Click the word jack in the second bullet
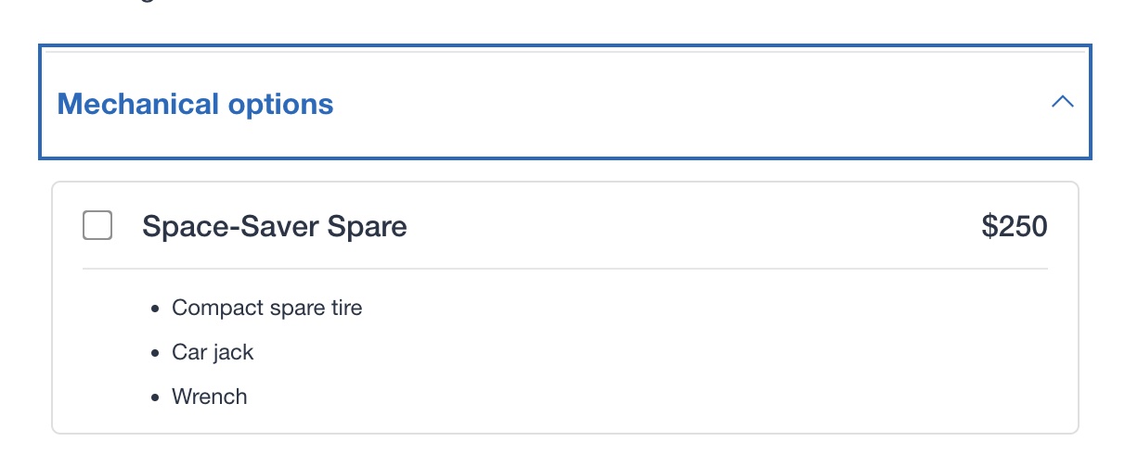Image resolution: width=1138 pixels, height=454 pixels. tap(232, 352)
